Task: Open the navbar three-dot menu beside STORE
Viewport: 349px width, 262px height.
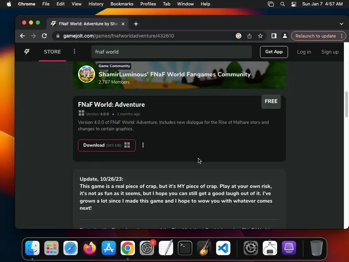Action: point(74,52)
